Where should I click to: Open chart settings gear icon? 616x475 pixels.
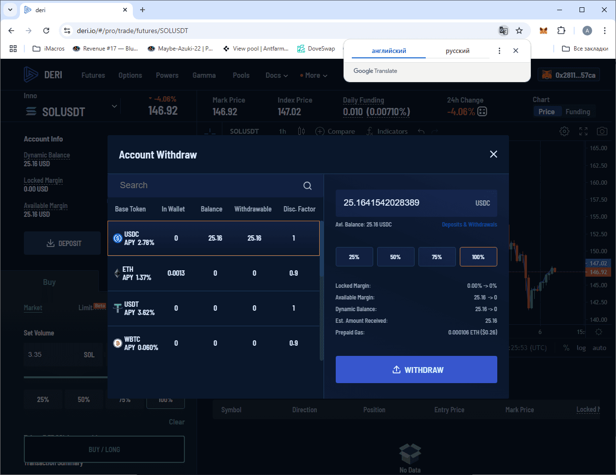click(564, 131)
